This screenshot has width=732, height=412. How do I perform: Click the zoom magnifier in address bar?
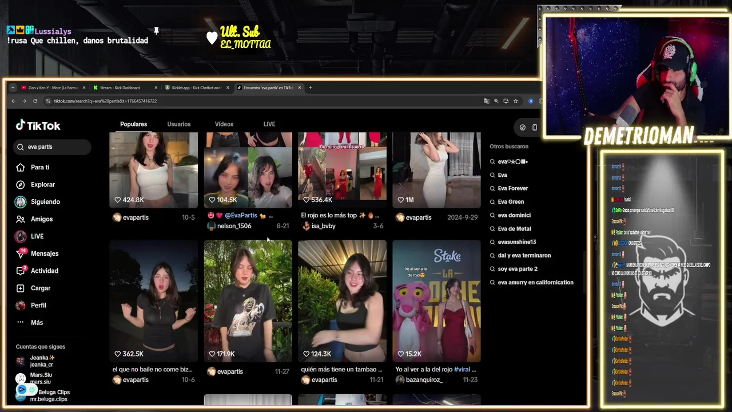click(x=496, y=101)
